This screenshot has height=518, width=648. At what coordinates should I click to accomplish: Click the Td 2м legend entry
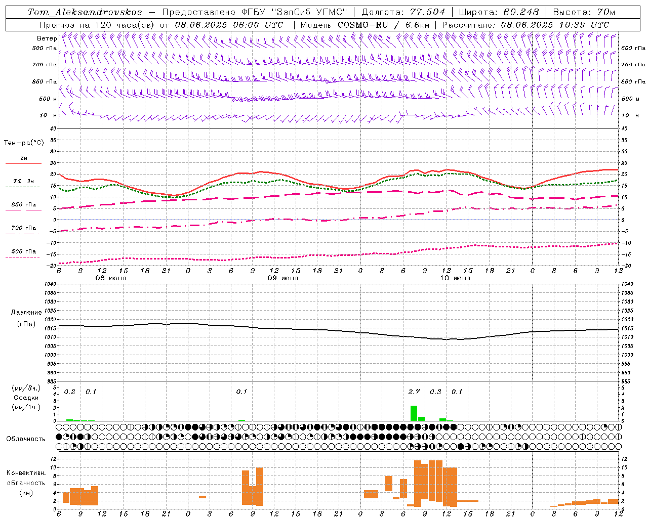pos(24,181)
